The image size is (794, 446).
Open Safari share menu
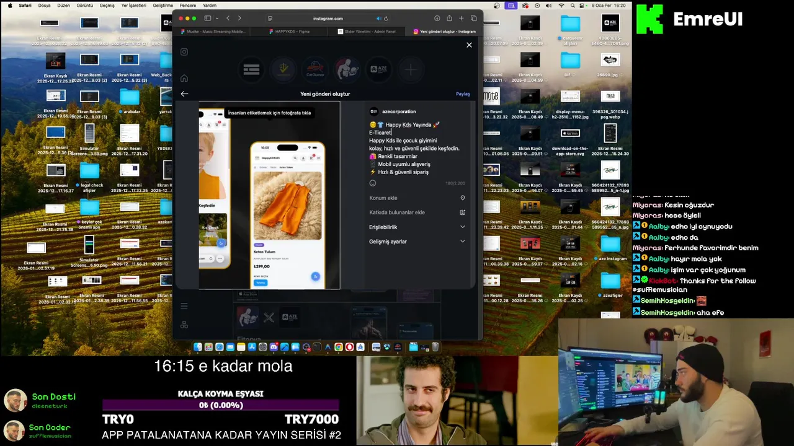(x=449, y=18)
